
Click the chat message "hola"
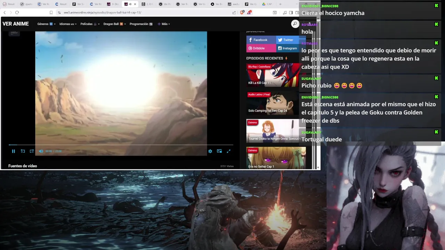pyautogui.click(x=307, y=32)
